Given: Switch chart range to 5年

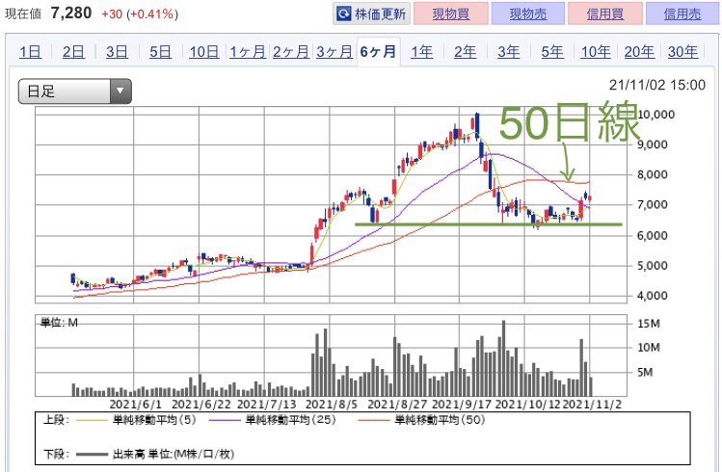Looking at the screenshot, I should (x=552, y=51).
